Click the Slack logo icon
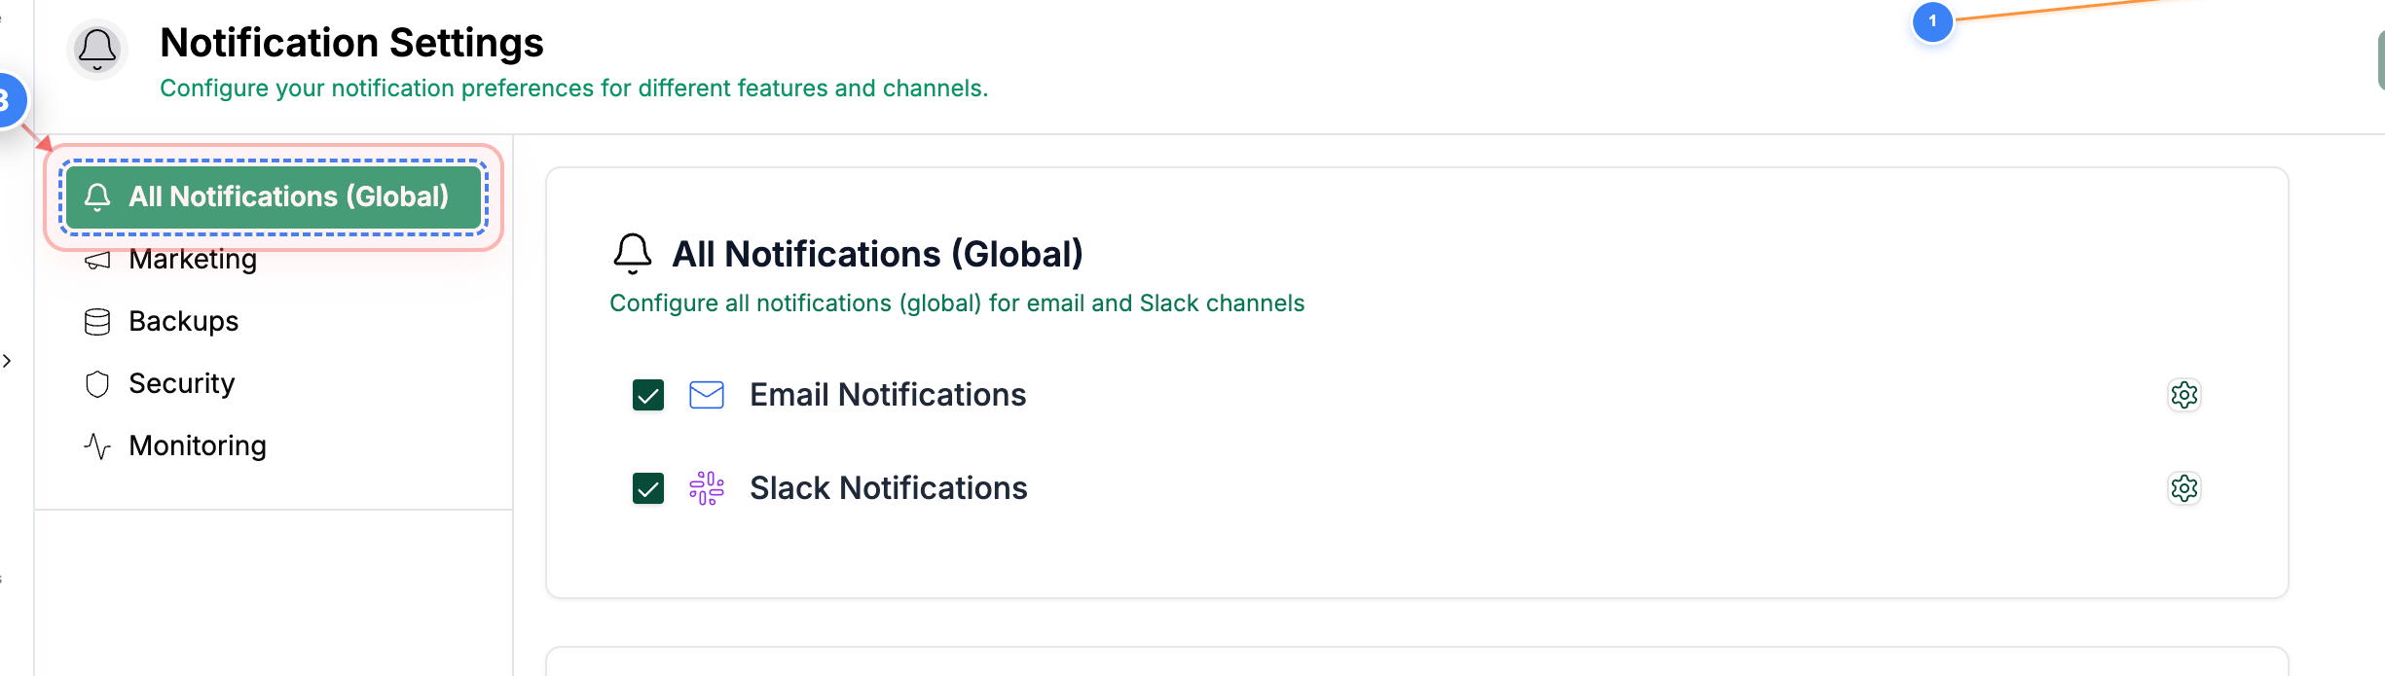The image size is (2385, 676). coord(707,488)
